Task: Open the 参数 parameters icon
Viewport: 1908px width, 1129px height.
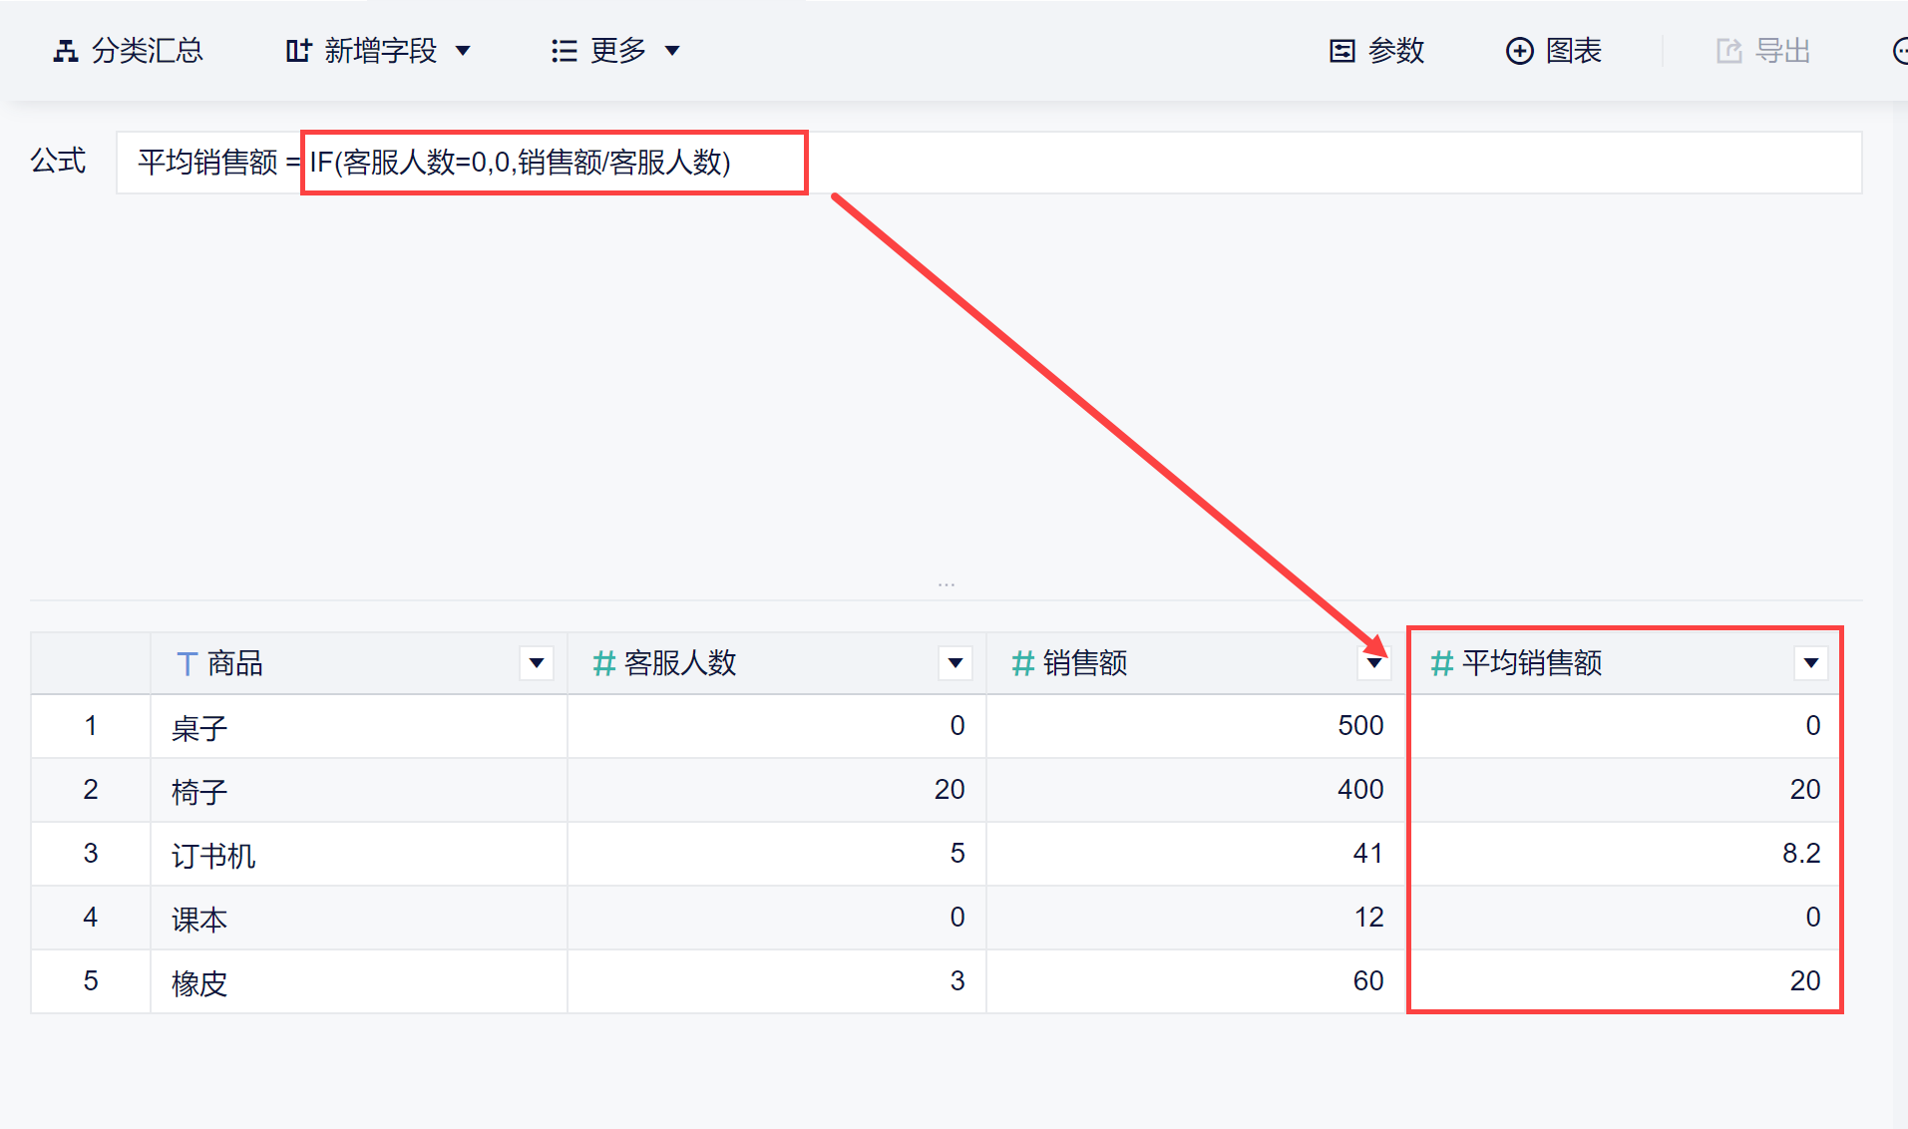Action: [x=1342, y=51]
